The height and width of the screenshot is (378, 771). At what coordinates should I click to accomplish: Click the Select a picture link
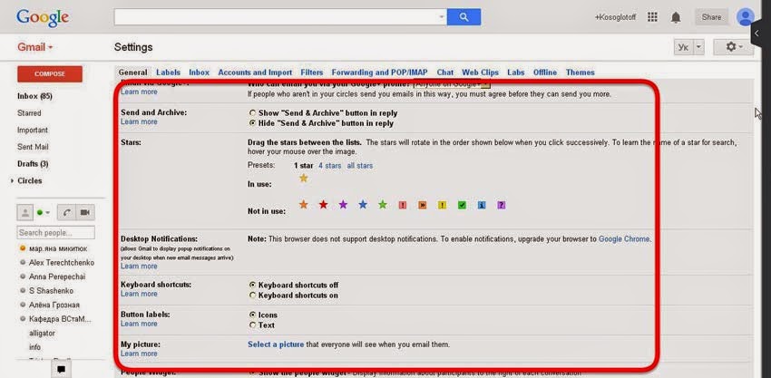tap(276, 344)
